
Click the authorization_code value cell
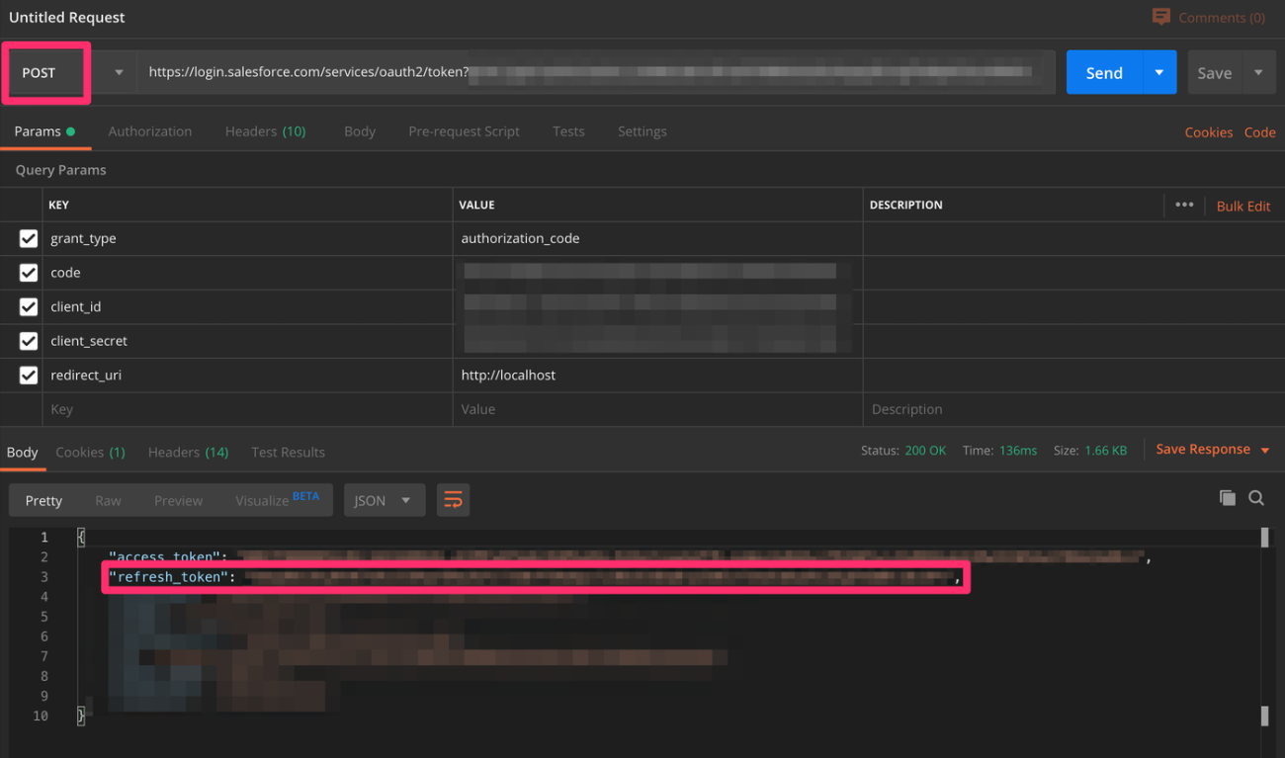(x=657, y=238)
